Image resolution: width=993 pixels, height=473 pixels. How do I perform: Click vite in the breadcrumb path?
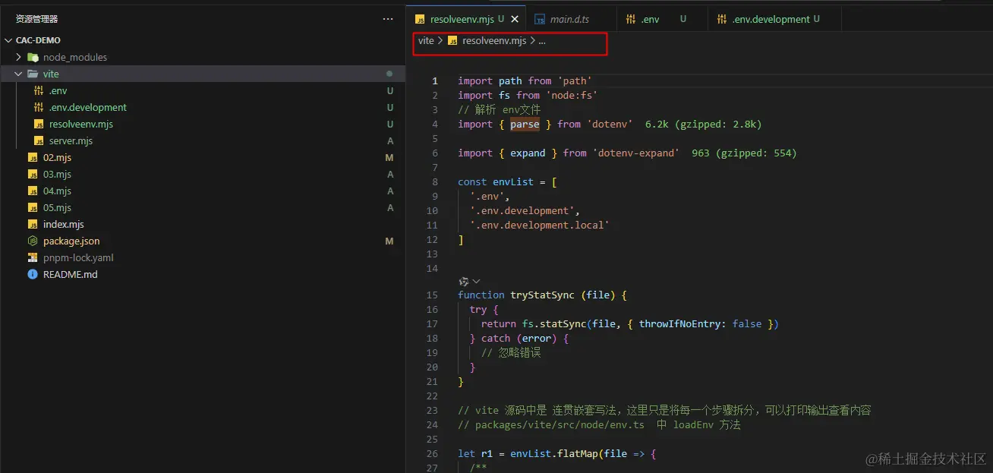coord(426,41)
